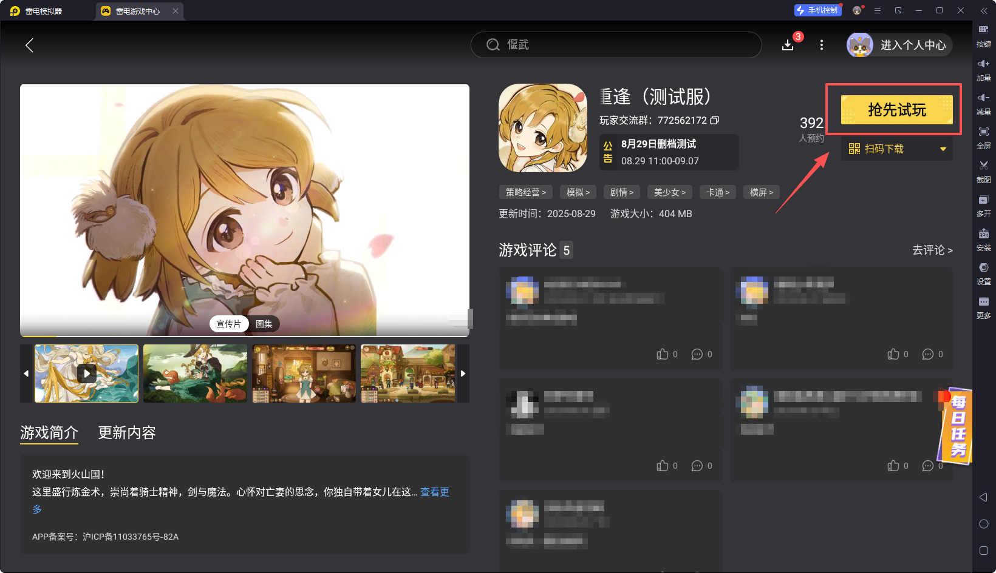Open the 策略经营 tag

pyautogui.click(x=526, y=192)
